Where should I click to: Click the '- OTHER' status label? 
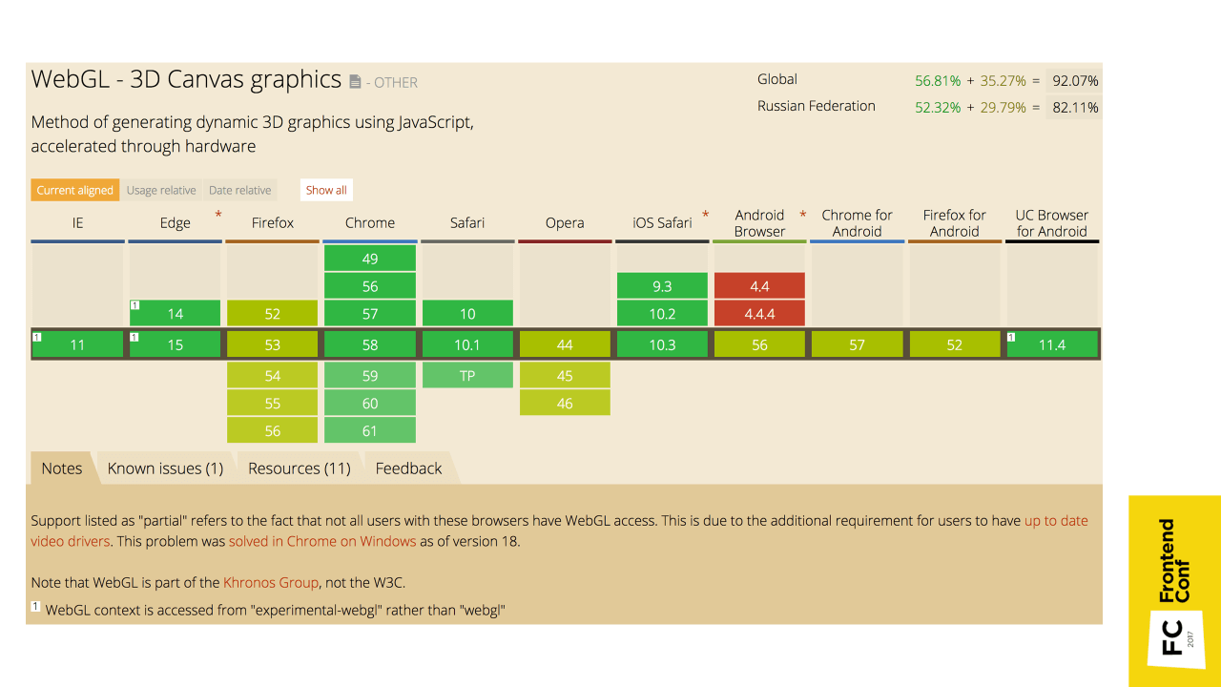(391, 83)
